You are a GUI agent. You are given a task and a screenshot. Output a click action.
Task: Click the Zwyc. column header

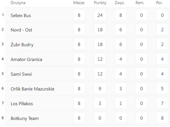pos(120,3)
